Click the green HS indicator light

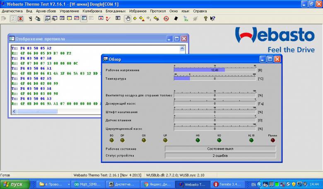pyautogui.click(x=198, y=140)
